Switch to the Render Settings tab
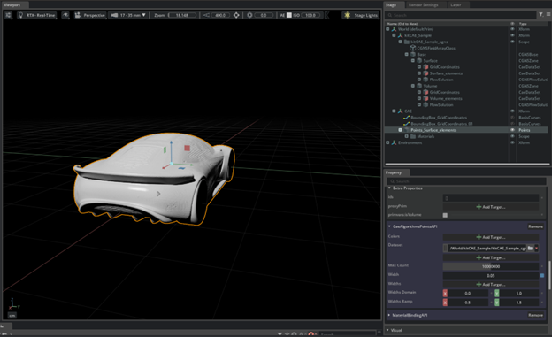This screenshot has height=337, width=552. tap(424, 5)
